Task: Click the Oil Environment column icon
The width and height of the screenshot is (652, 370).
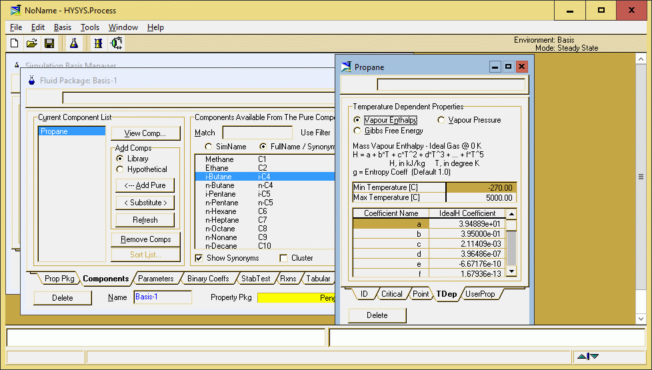Action: tap(98, 43)
